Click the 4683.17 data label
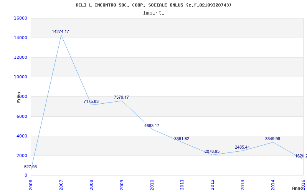The image size is (307, 192). pyautogui.click(x=152, y=126)
